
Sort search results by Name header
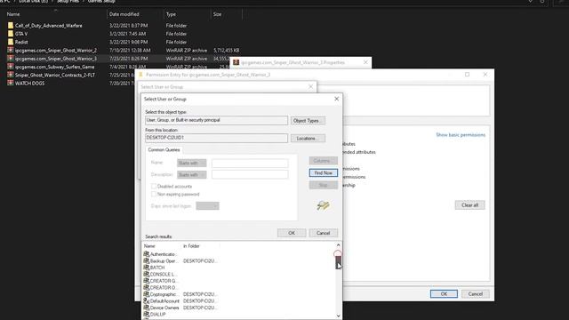149,246
